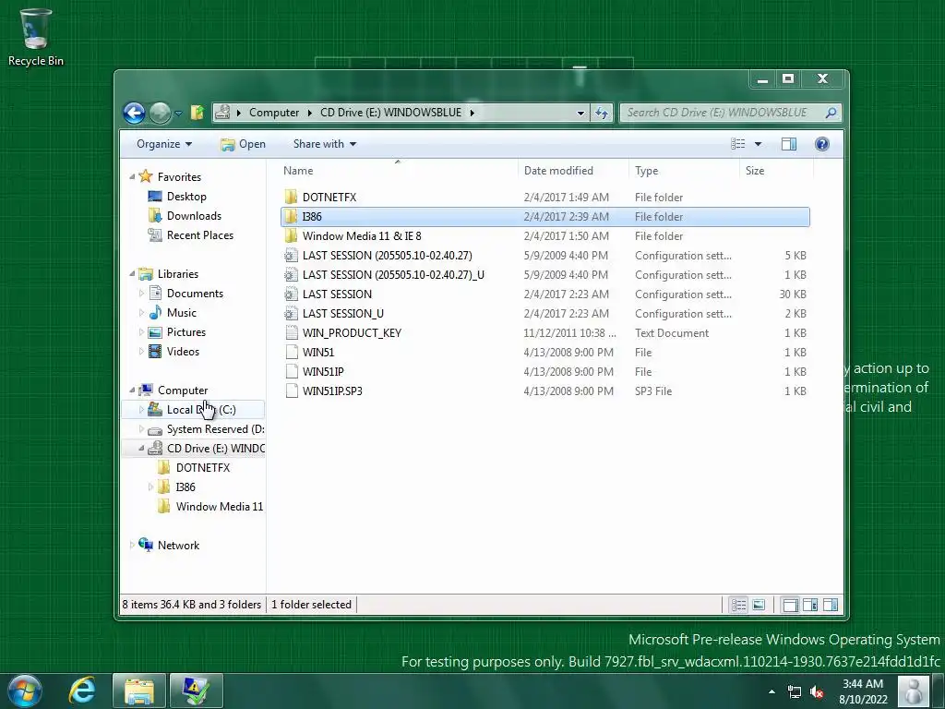Select the DOTNETFX folder in file list

544,198
